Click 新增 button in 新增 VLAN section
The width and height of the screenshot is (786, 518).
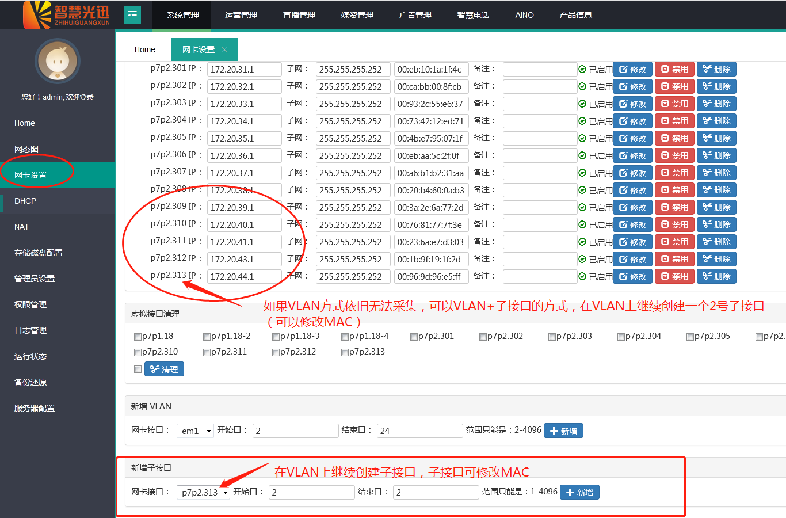[563, 431]
